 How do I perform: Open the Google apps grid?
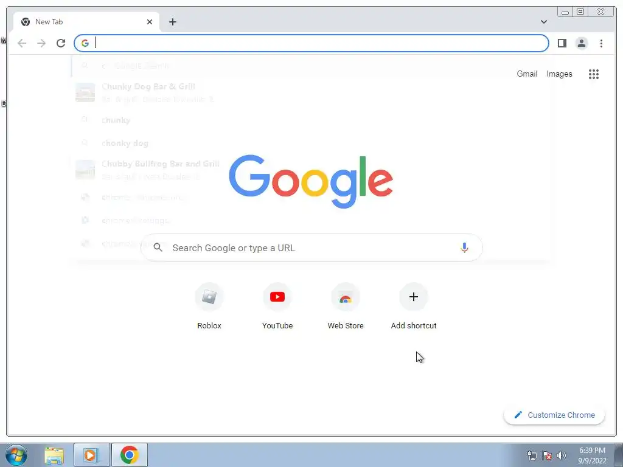pos(594,74)
